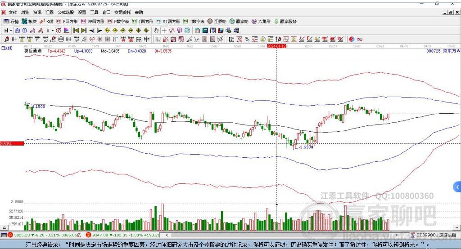Click the horizontal scrollbar right arrow
This screenshot has height=249, width=461.
click(x=396, y=235)
